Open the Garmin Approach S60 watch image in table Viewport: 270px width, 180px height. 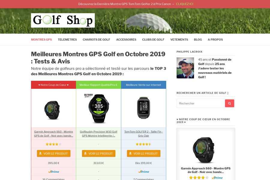(52, 110)
